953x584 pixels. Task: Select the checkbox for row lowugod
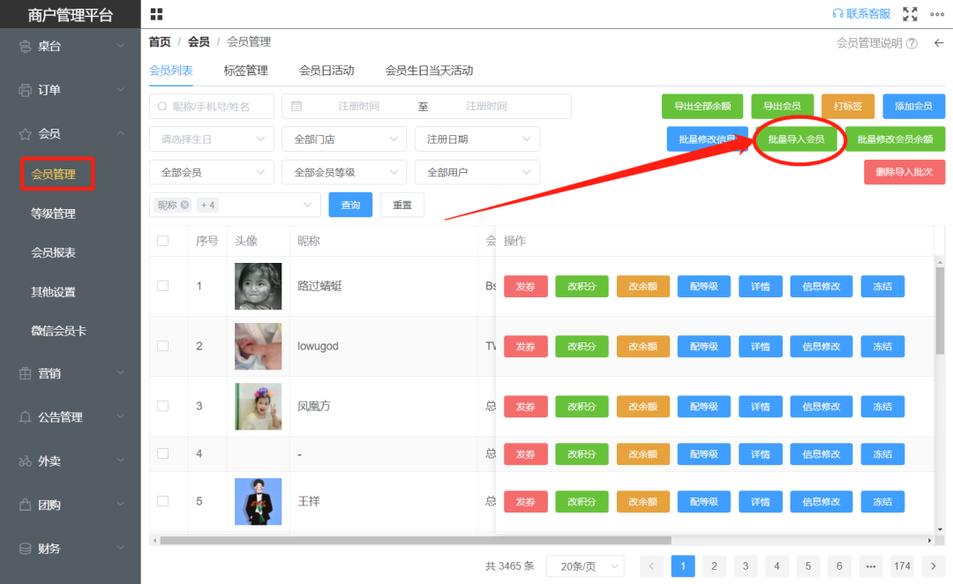(x=163, y=346)
